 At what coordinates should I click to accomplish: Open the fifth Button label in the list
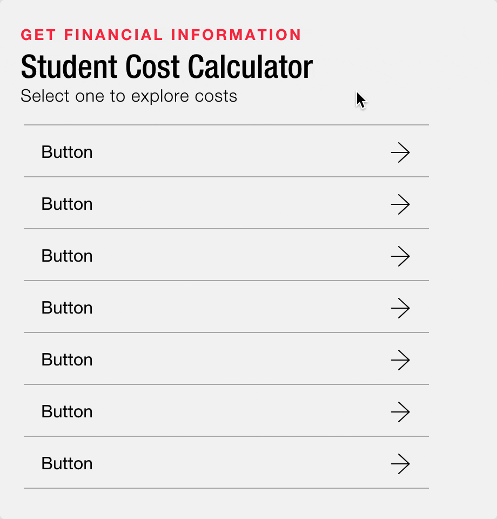67,360
